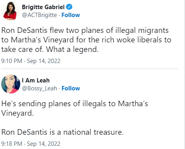This screenshot has height=149, width=185.
Task: Open the 9:18 PM tweet timestamp
Action: [31, 144]
